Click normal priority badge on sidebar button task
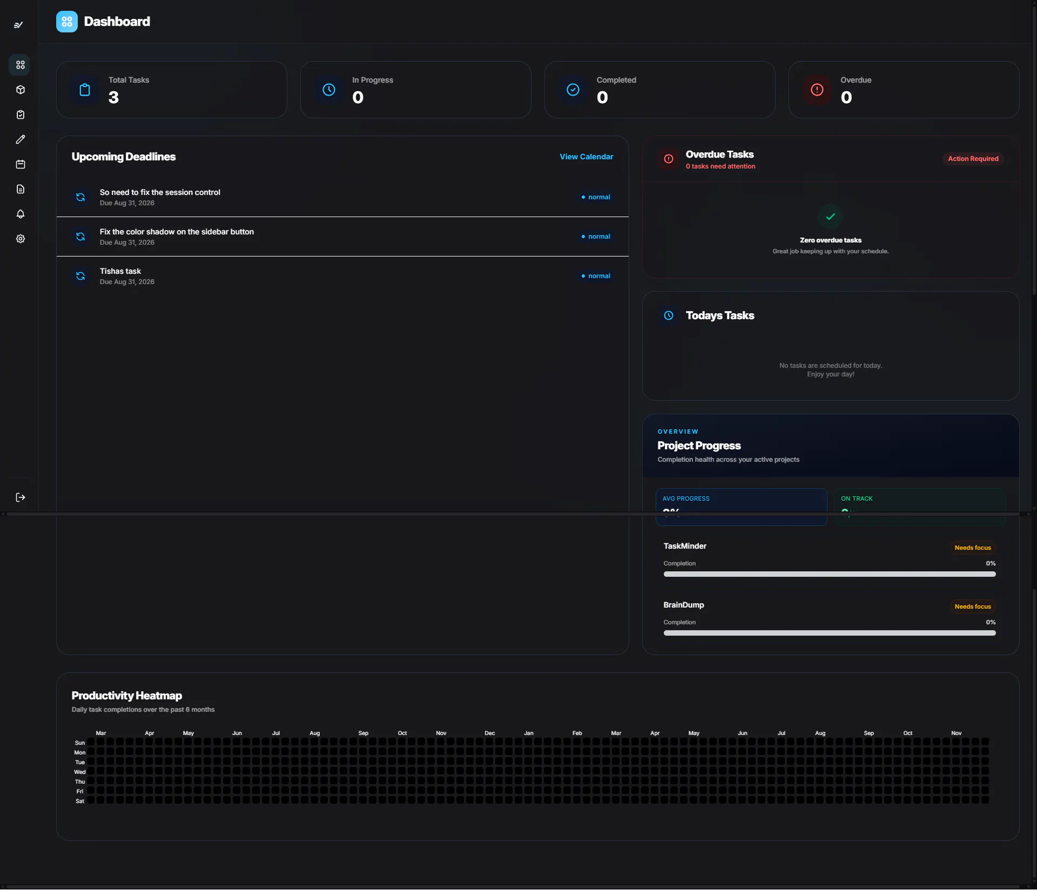The width and height of the screenshot is (1037, 890). 596,237
